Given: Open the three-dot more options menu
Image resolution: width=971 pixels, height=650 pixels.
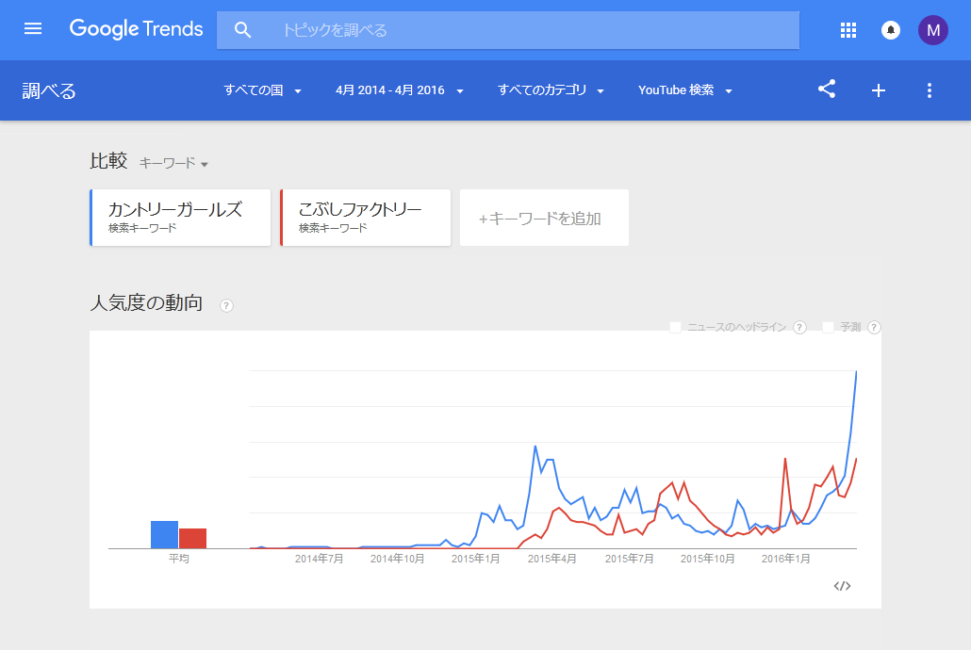Looking at the screenshot, I should pos(929,90).
